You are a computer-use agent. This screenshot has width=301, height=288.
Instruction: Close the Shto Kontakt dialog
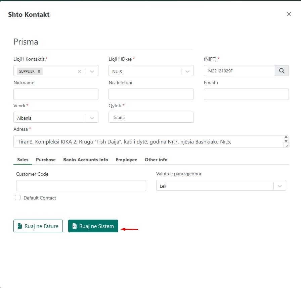point(289,14)
